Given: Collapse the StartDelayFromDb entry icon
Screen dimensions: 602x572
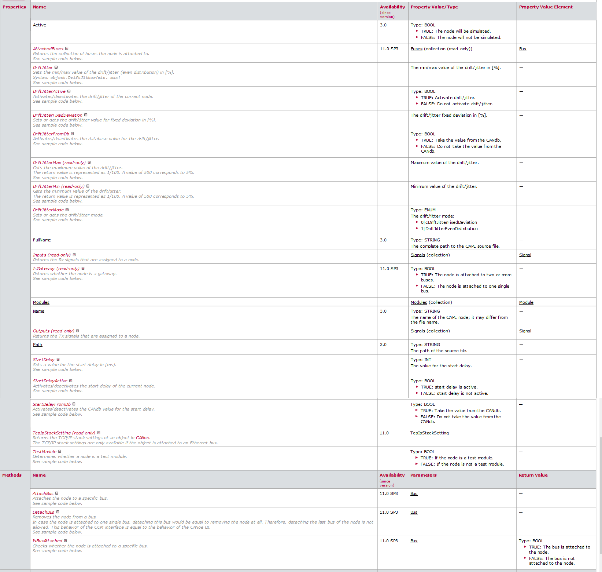Looking at the screenshot, I should pos(74,404).
